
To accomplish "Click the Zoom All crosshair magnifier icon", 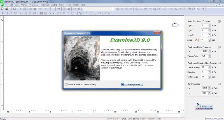I will pyautogui.click(x=117, y=9).
